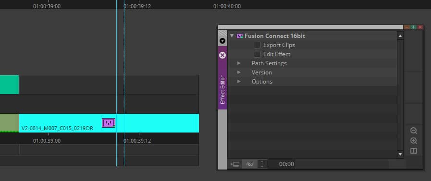
Task: Click the 00:00 timecode field
Action: coord(286,164)
